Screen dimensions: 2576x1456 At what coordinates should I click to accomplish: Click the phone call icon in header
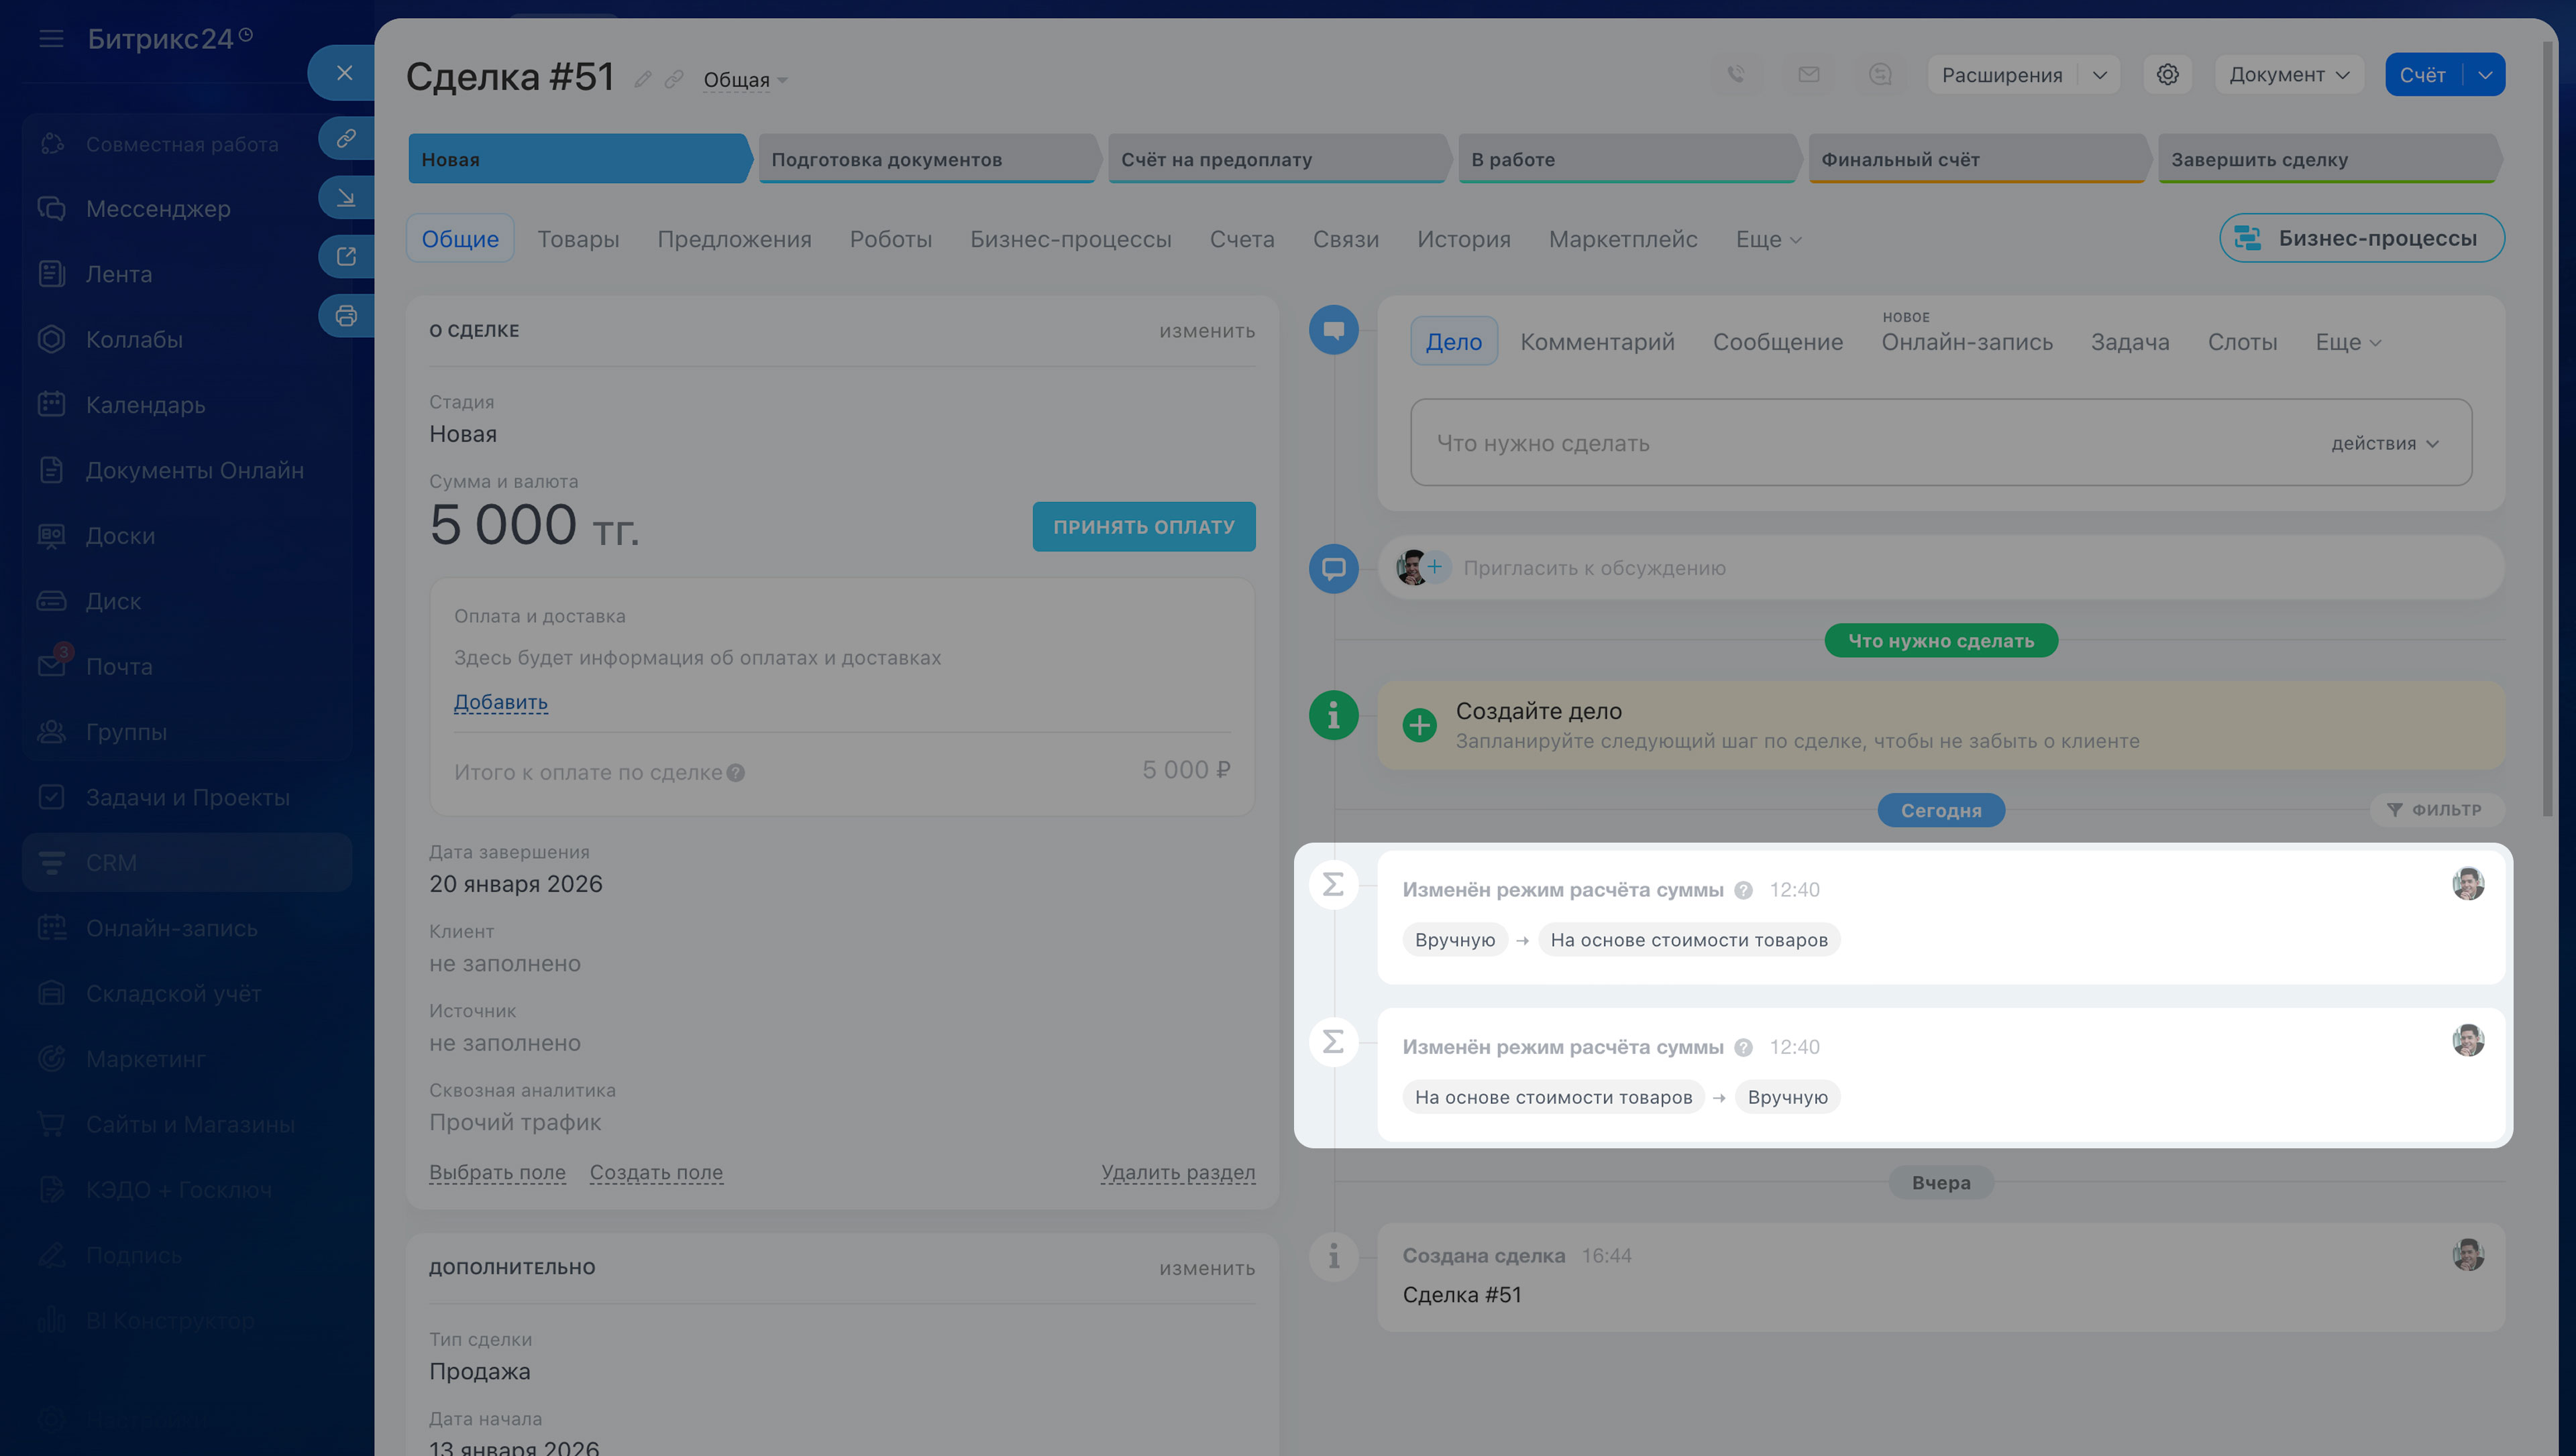click(x=1735, y=75)
